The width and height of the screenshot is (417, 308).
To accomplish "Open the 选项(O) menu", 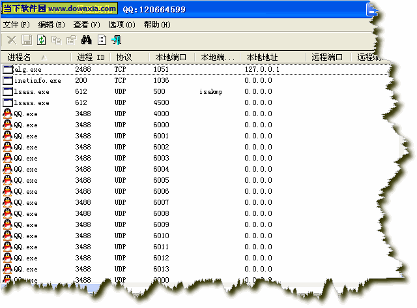I will point(122,24).
